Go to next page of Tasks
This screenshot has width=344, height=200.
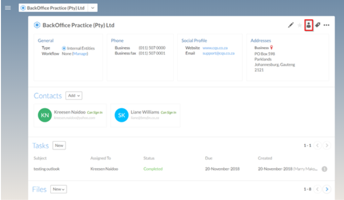(x=327, y=146)
